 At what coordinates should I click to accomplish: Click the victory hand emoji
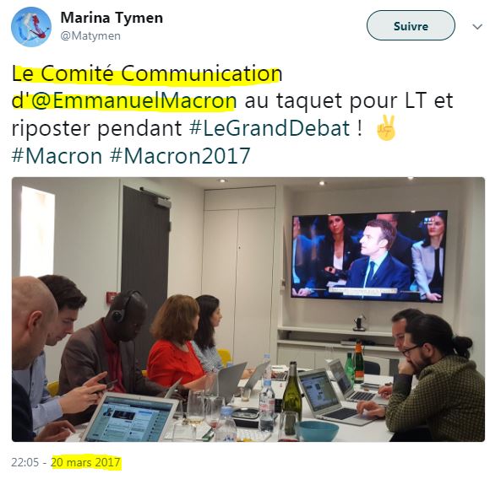(x=387, y=128)
